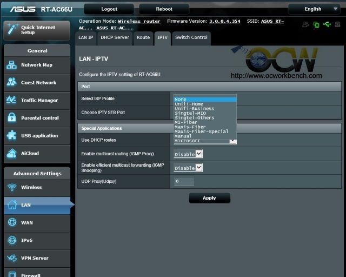346x277 pixels.
Task: Open WAN advanced settings
Action: point(37,223)
